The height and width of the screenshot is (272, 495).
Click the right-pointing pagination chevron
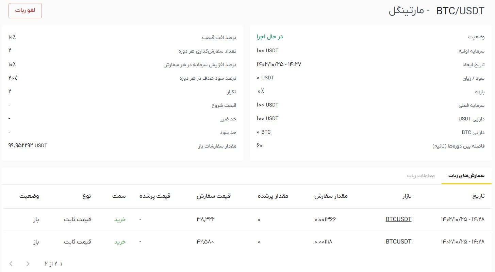[28, 264]
